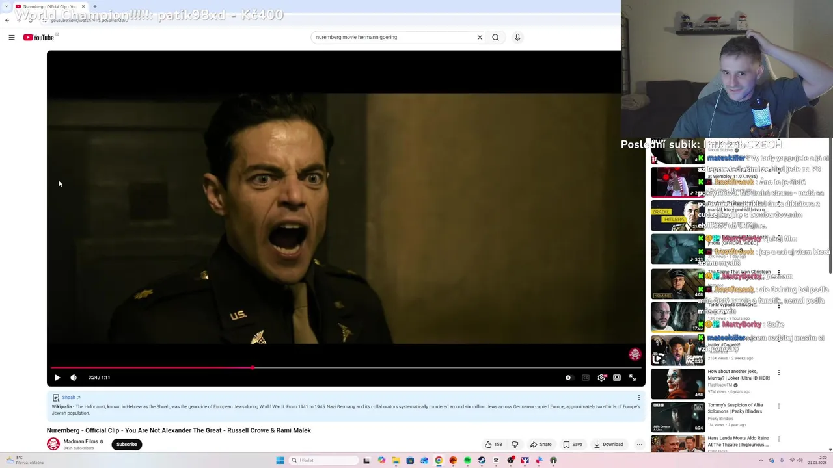
Task: Open Madman Films channel name
Action: tap(81, 441)
